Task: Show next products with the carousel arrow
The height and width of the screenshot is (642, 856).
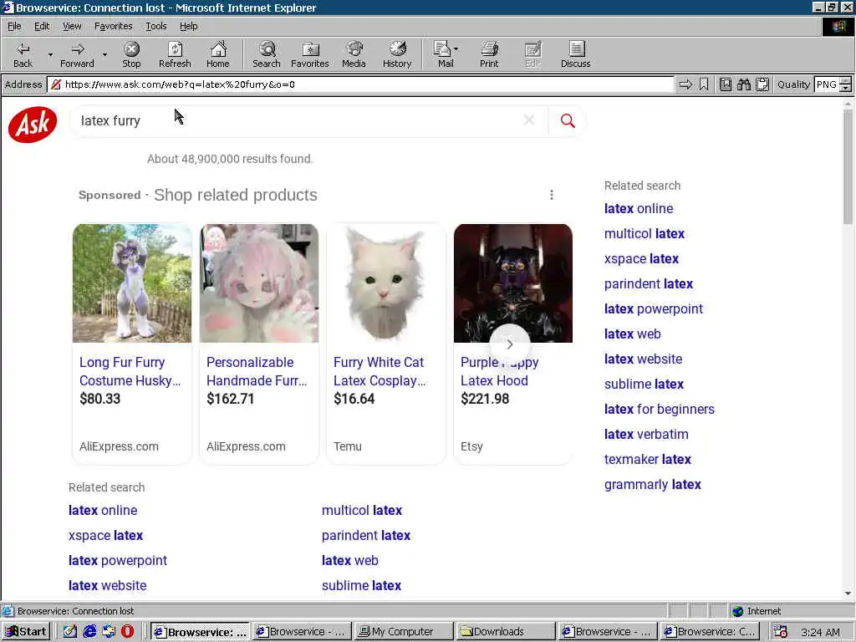Action: tap(510, 344)
